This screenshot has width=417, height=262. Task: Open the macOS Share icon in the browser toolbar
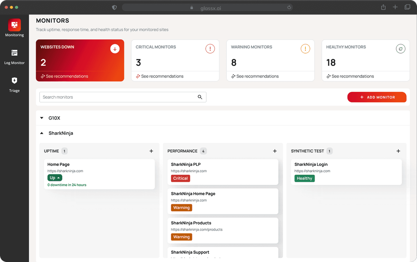click(x=383, y=7)
